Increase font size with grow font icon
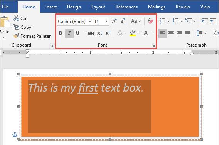The height and width of the screenshot is (145, 219). tap(114, 21)
